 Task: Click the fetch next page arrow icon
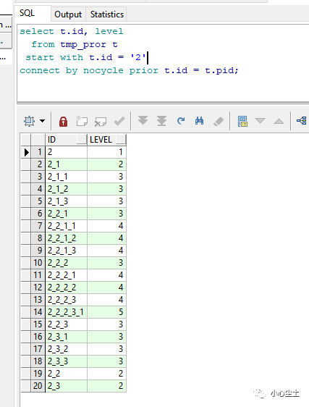click(143, 120)
